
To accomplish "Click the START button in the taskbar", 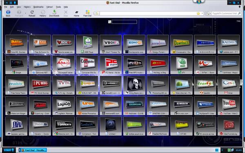I will (x=9, y=150).
